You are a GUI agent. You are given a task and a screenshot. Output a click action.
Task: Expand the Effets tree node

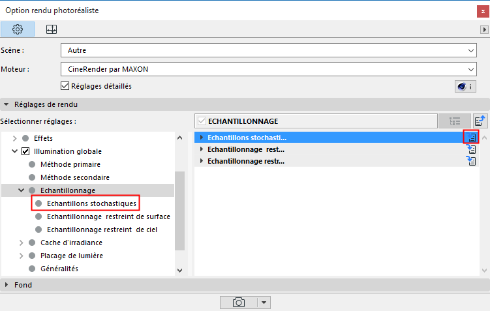pos(14,138)
